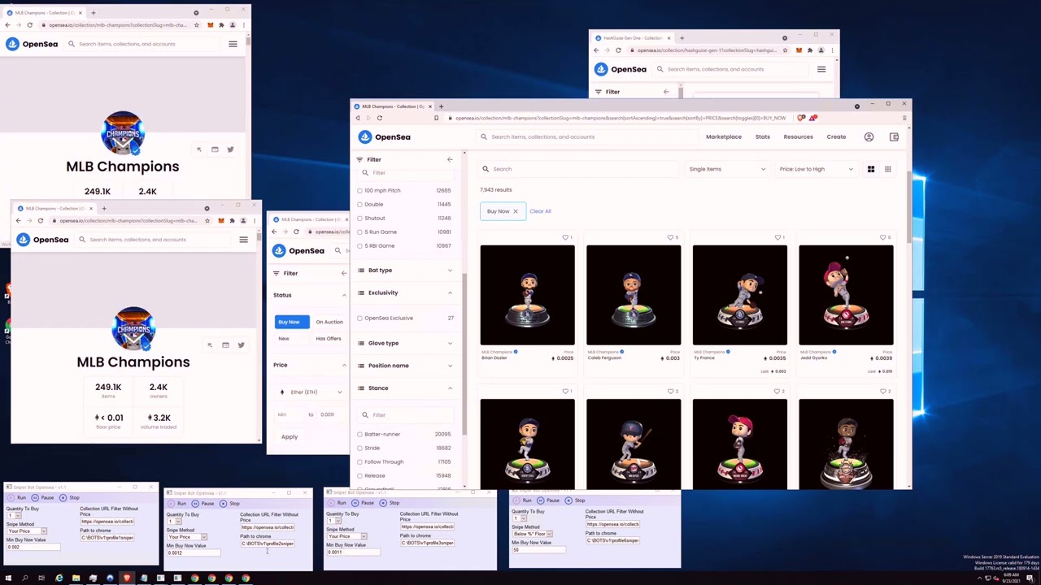Open the Price: Low to High sort dropdown

tap(816, 169)
